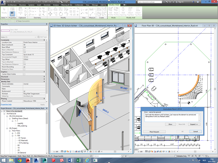The height and width of the screenshot is (163, 218).
Task: Expand the Structural section
Action: (x=44, y=77)
